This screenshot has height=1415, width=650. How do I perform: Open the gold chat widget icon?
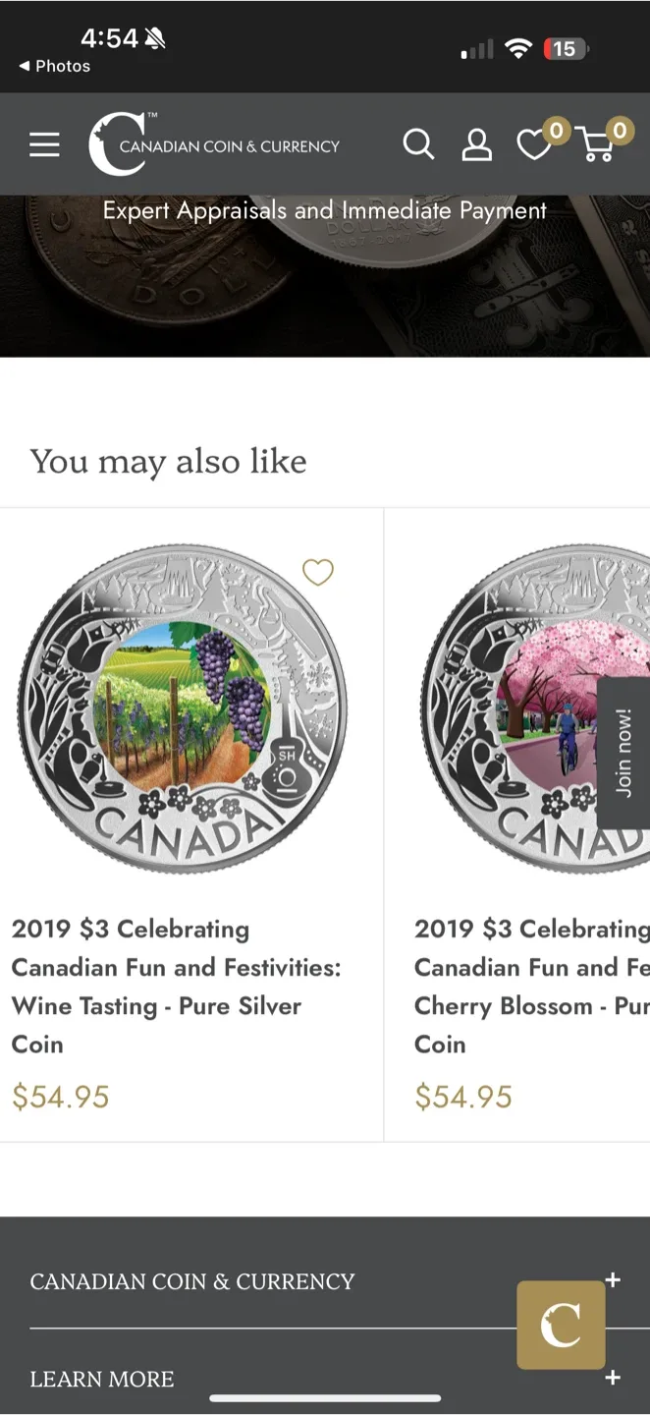(561, 1325)
